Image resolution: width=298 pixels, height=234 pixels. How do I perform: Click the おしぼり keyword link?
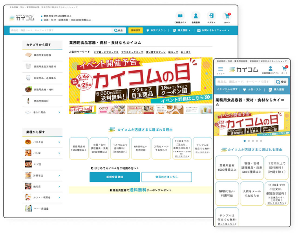[x=185, y=52]
